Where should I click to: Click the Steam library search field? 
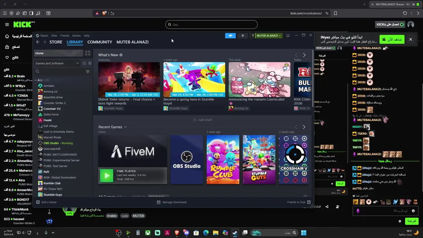click(59, 71)
